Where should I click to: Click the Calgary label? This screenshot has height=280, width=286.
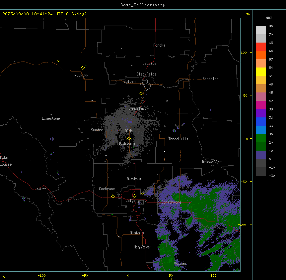point(133,201)
